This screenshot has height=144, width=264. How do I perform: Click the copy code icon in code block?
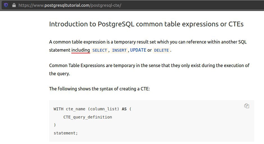(x=247, y=106)
